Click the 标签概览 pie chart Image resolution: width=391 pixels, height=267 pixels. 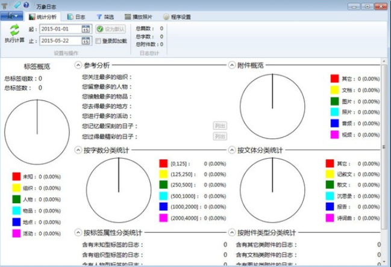[x=37, y=132]
